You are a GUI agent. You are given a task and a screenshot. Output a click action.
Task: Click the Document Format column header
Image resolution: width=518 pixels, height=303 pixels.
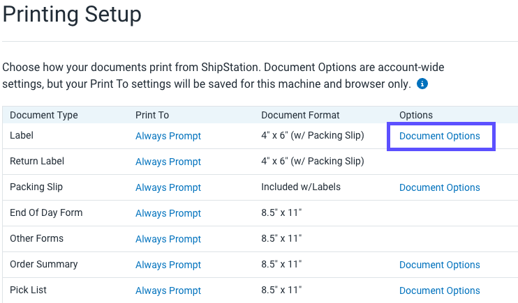click(x=299, y=115)
